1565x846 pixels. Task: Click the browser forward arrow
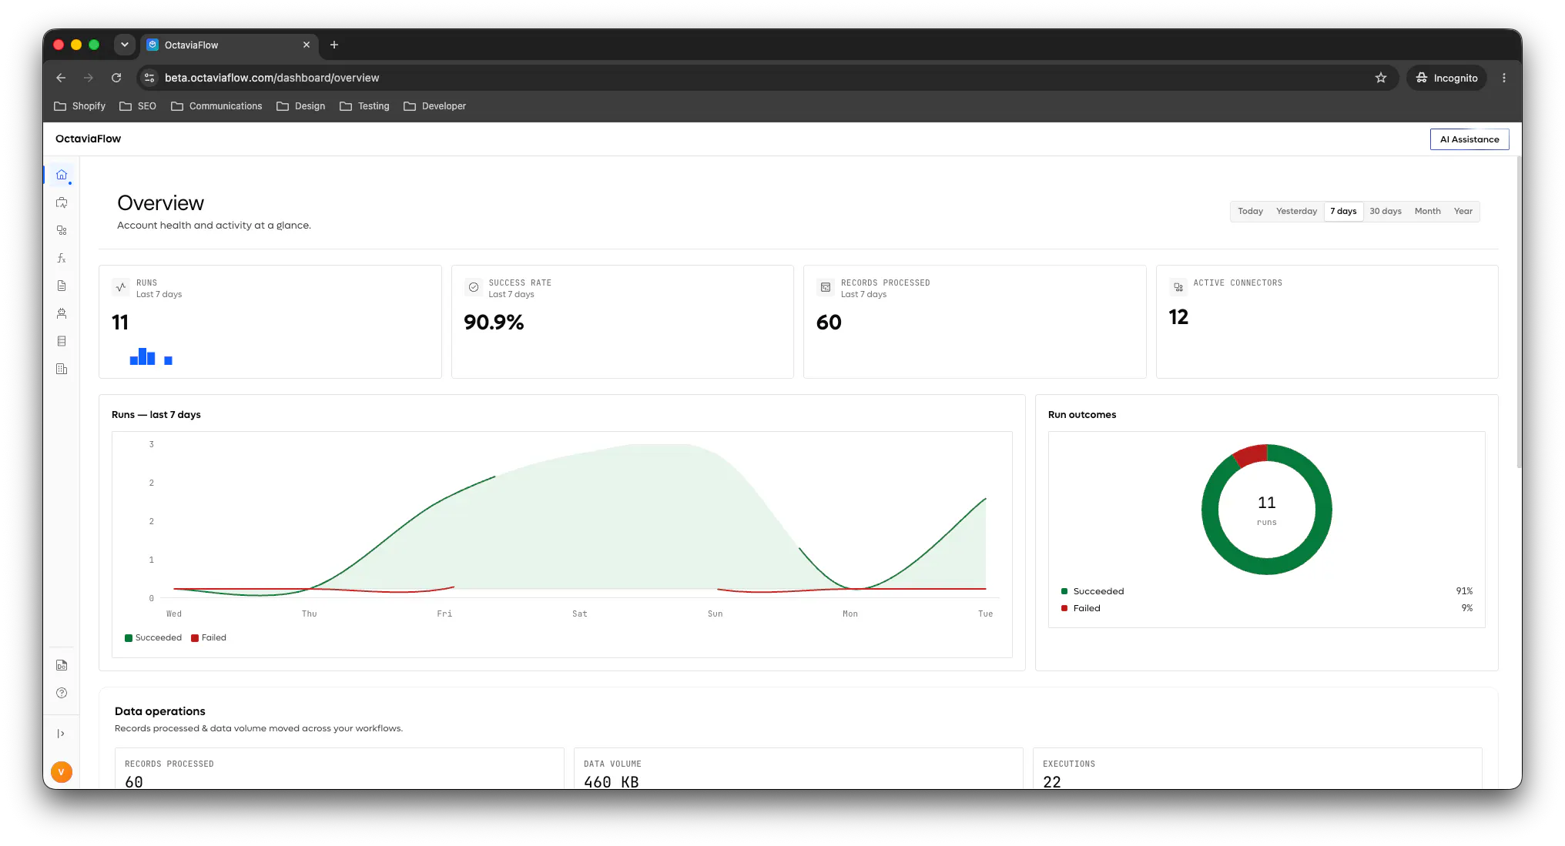point(89,78)
